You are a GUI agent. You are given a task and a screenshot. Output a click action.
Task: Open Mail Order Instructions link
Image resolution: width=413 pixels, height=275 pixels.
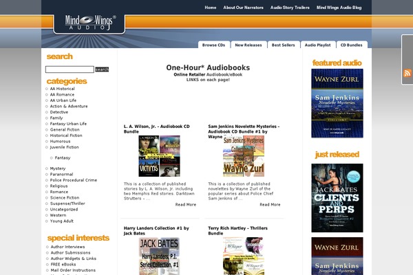click(x=73, y=270)
